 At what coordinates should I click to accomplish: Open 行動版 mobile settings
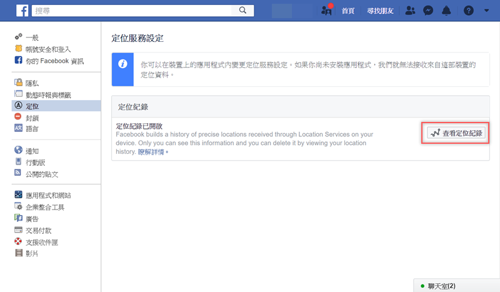(36, 163)
